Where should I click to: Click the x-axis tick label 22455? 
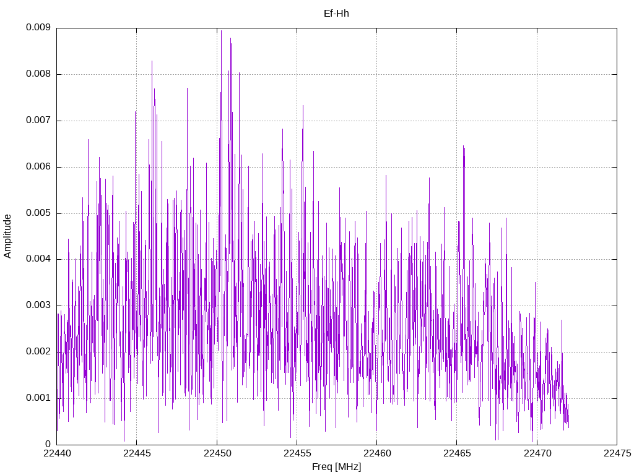point(297,453)
